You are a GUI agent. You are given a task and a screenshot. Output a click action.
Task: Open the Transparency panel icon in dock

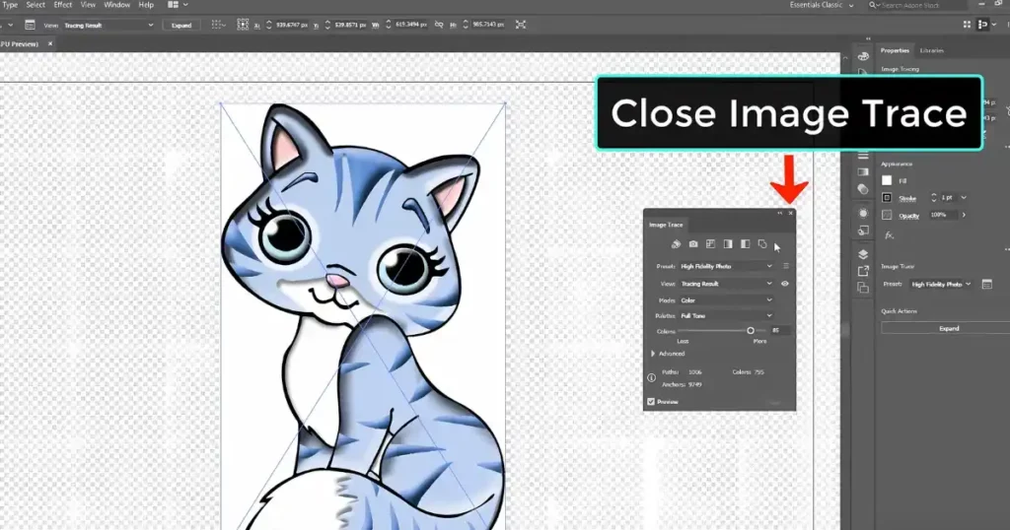(863, 189)
